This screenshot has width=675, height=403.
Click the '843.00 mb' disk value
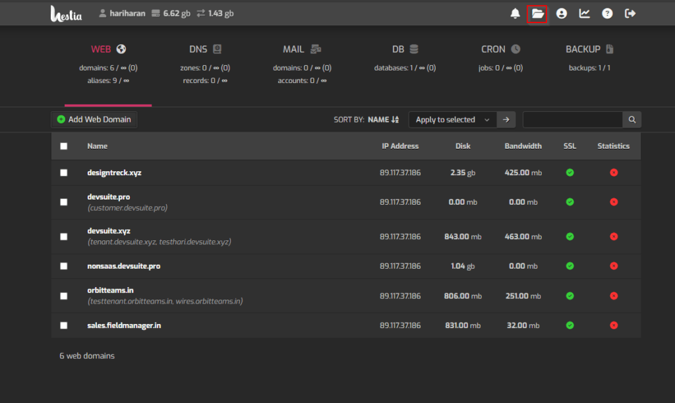463,236
